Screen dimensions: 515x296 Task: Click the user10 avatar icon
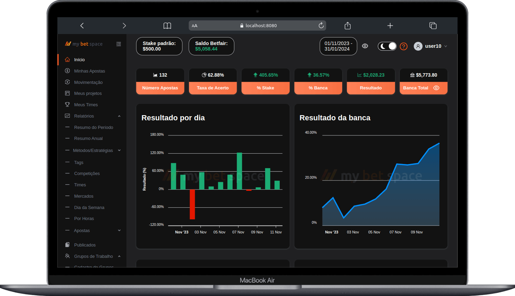pyautogui.click(x=418, y=46)
